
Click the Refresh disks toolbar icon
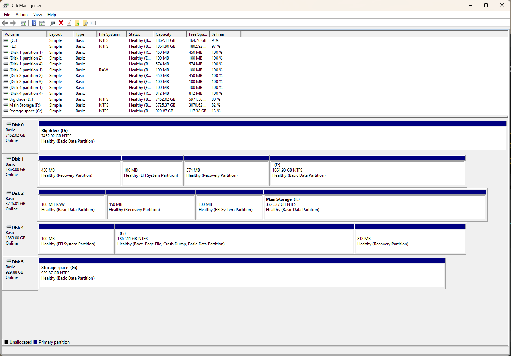coord(53,23)
